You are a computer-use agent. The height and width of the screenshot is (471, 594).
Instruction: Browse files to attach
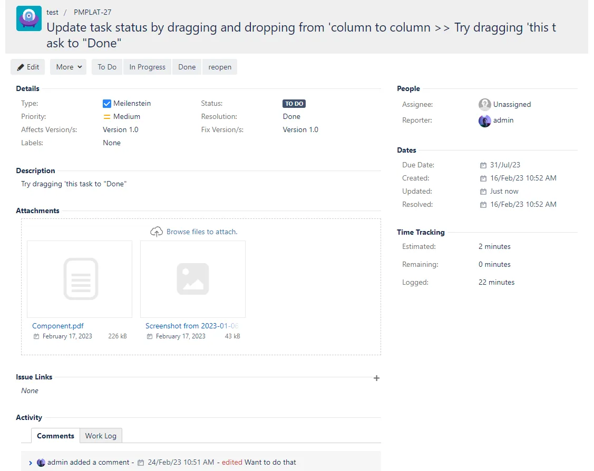click(x=202, y=232)
